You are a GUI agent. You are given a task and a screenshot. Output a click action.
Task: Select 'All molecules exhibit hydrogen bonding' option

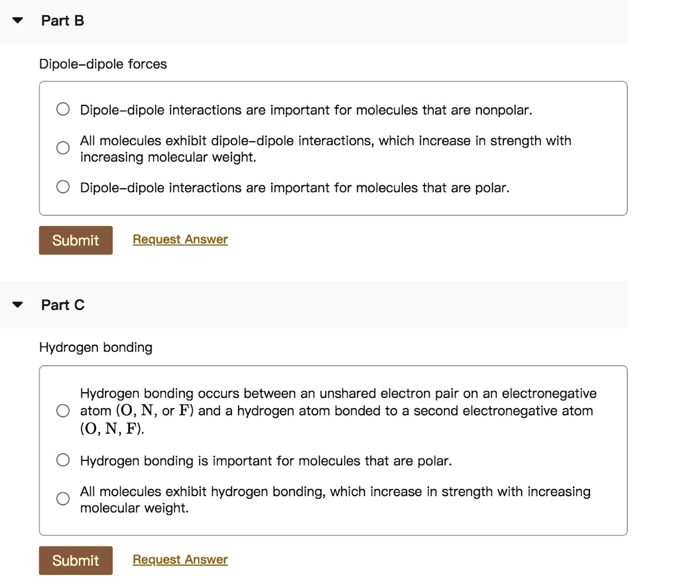tap(62, 498)
